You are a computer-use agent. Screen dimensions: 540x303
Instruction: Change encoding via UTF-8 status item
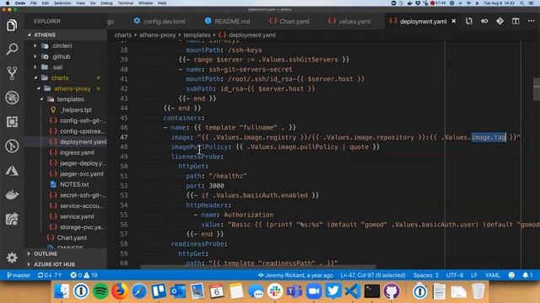(455, 275)
